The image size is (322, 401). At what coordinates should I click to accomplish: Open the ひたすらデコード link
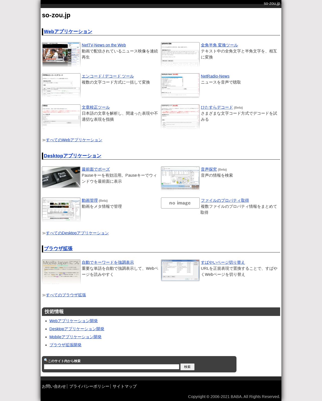point(217,107)
